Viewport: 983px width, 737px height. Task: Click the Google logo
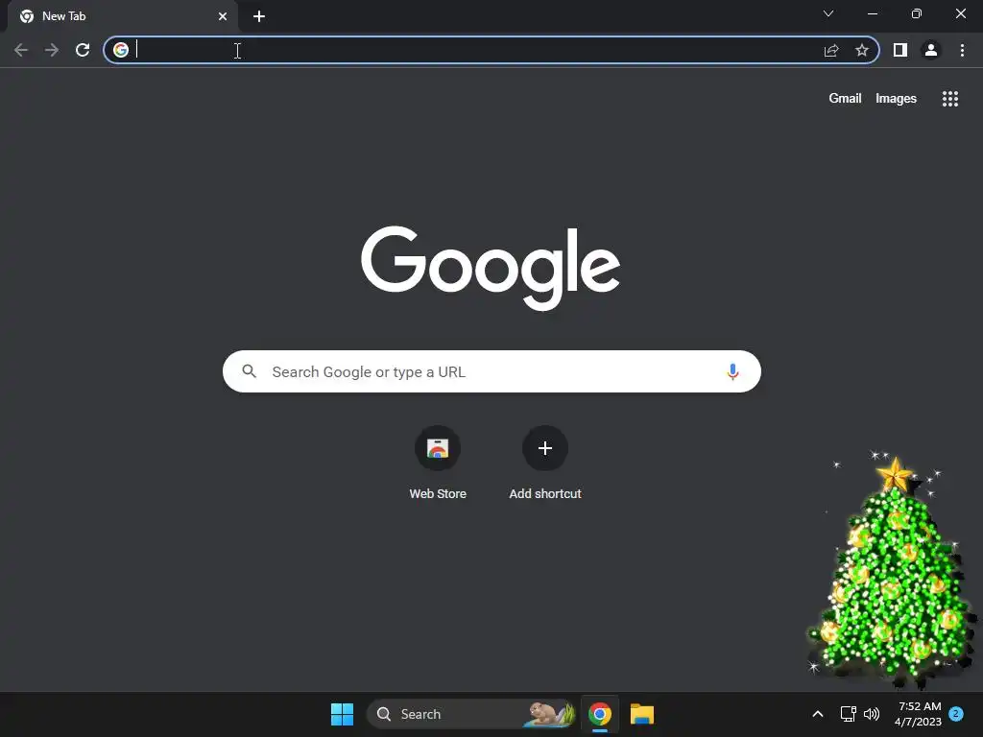pyautogui.click(x=491, y=268)
